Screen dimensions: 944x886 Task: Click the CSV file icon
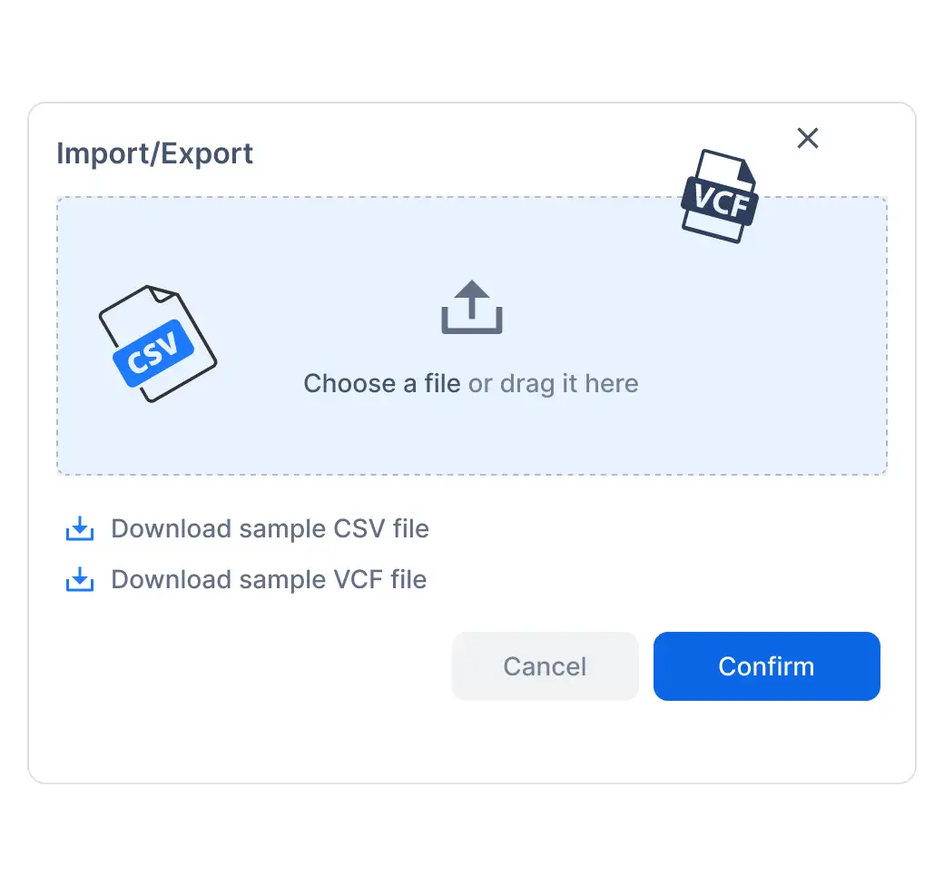156,343
